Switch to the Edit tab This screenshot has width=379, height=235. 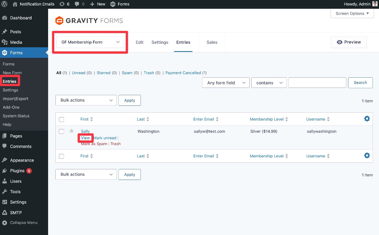(140, 42)
